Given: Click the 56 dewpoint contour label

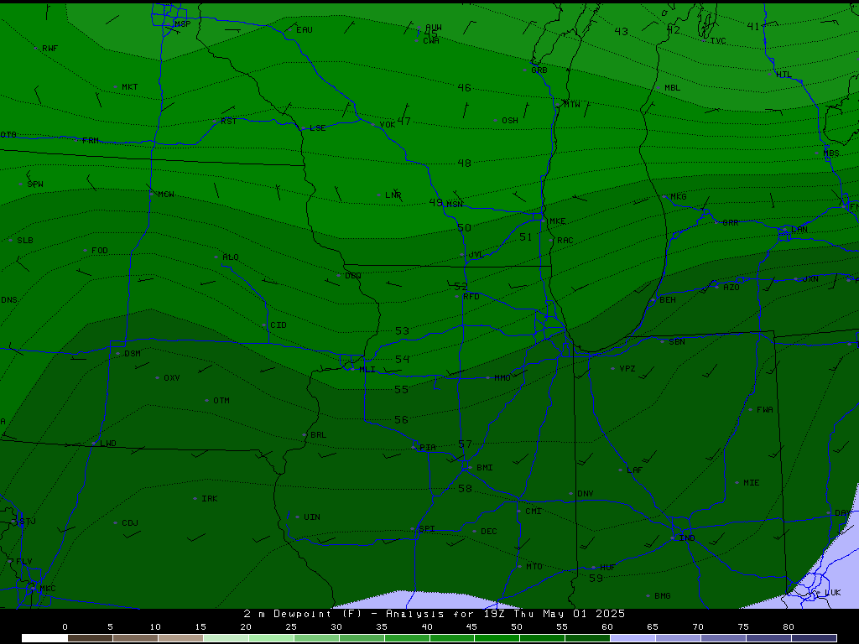Looking at the screenshot, I should (401, 420).
